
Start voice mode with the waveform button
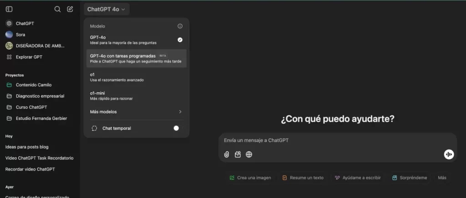click(x=449, y=154)
